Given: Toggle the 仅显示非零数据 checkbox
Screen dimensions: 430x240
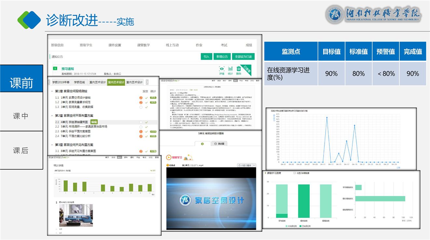Looking at the screenshot, I should point(295,173).
